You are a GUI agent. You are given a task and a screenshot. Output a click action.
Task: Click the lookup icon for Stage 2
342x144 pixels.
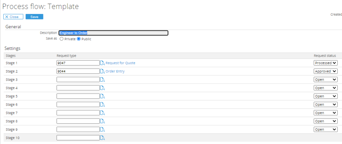(103, 71)
